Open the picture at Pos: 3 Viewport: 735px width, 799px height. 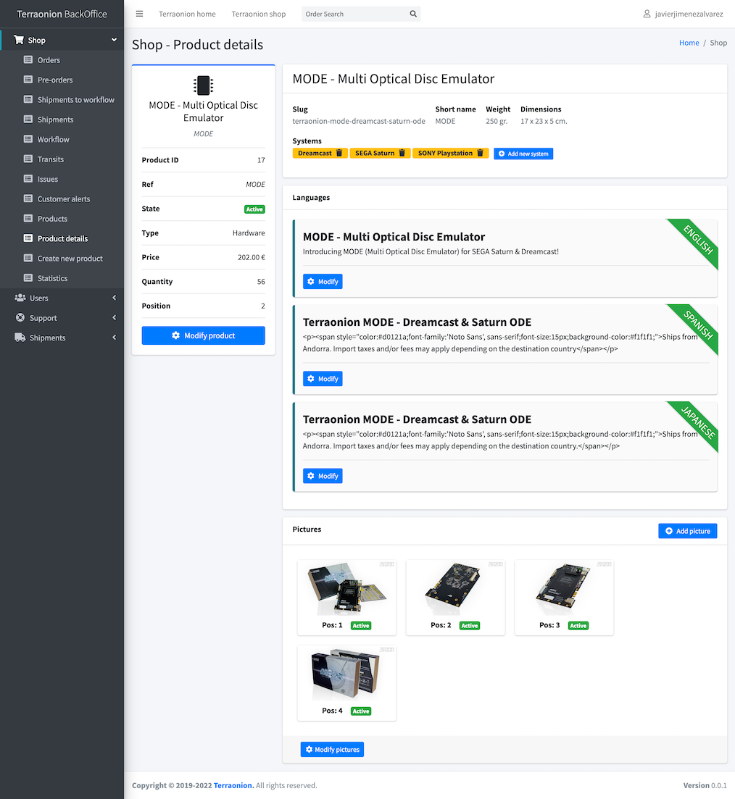pos(564,590)
